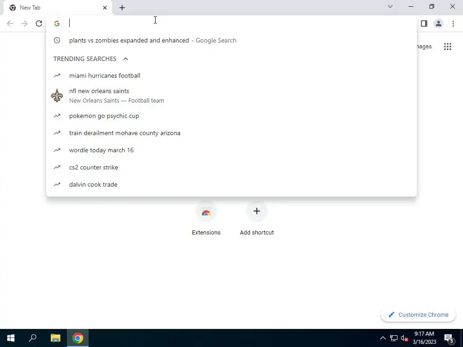Image resolution: width=463 pixels, height=347 pixels.
Task: Select history suggestion plants vs zombies expanded
Action: click(231, 40)
